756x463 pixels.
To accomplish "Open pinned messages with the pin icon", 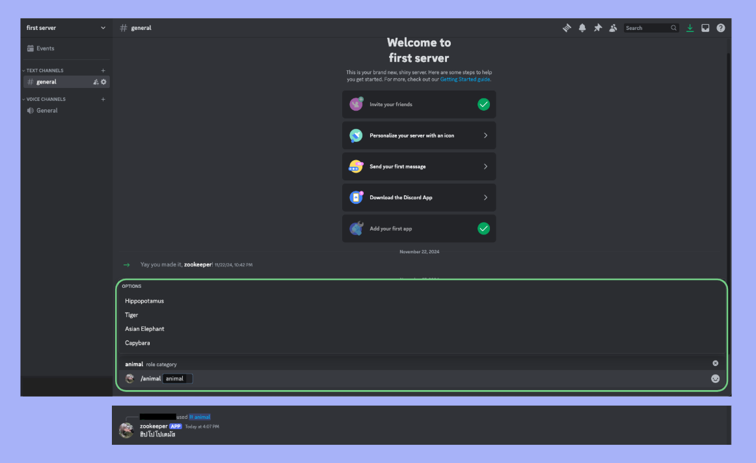I will pyautogui.click(x=598, y=28).
